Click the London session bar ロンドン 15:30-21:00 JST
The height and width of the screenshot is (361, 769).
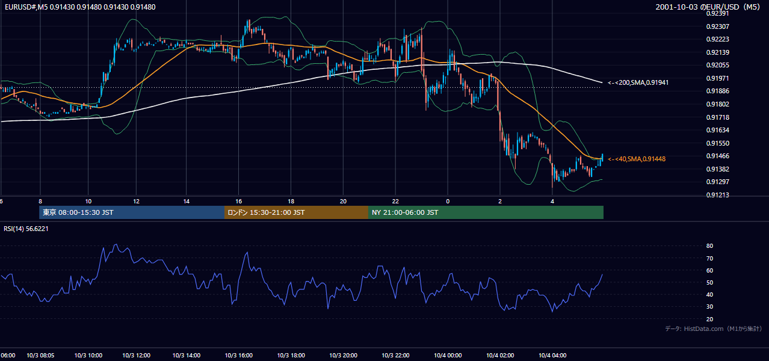[296, 212]
